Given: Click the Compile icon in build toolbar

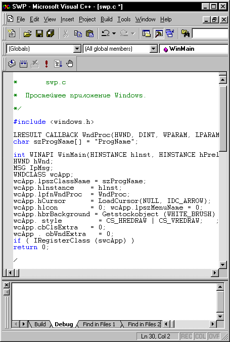Looking at the screenshot, I should click(12, 64).
